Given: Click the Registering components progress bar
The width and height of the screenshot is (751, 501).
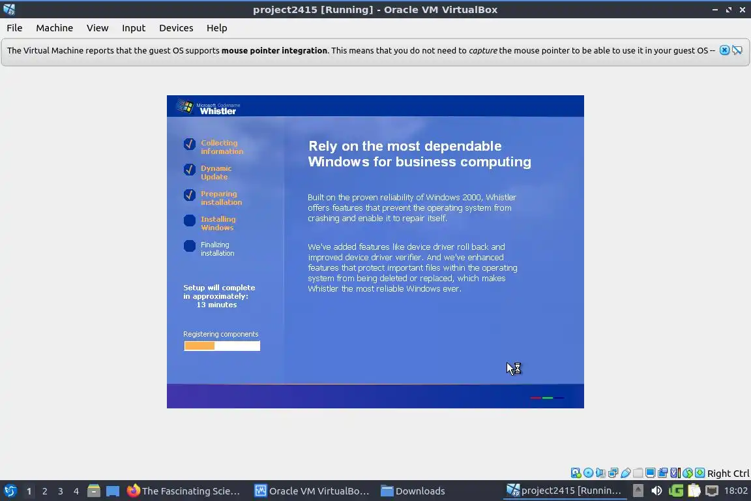Looking at the screenshot, I should [222, 346].
